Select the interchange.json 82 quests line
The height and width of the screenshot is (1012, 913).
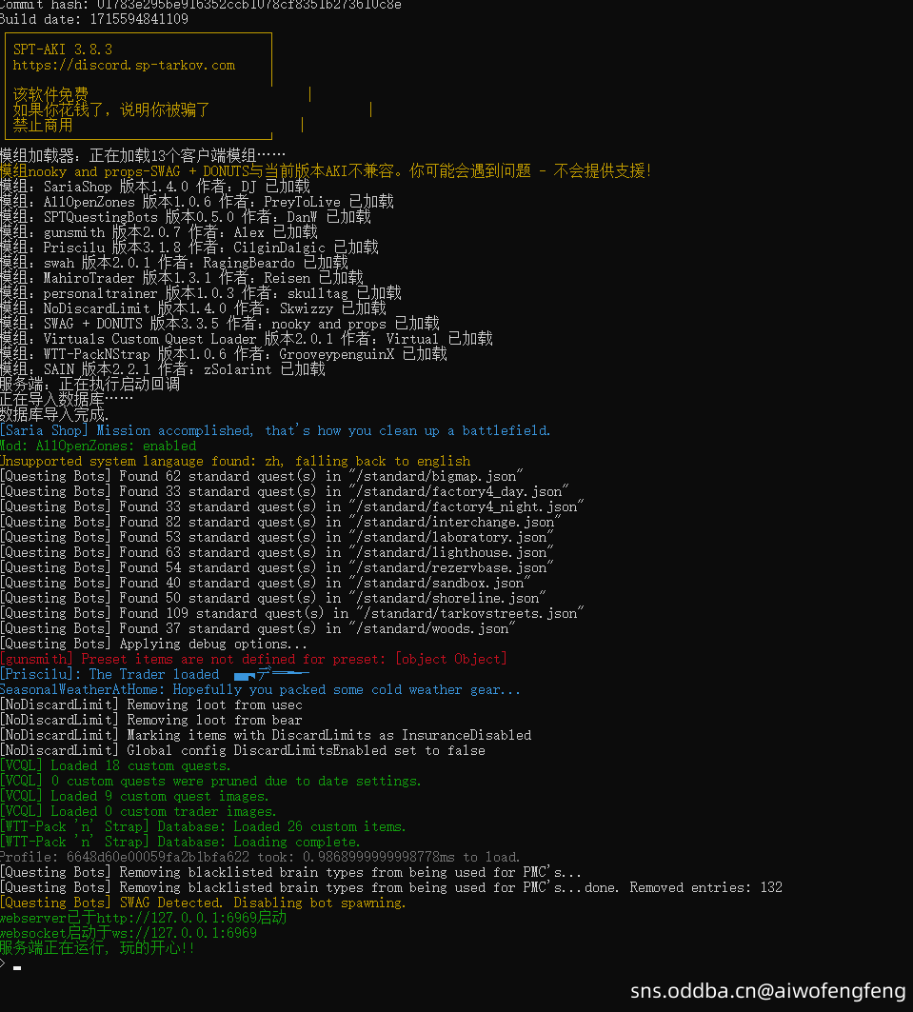tap(281, 522)
